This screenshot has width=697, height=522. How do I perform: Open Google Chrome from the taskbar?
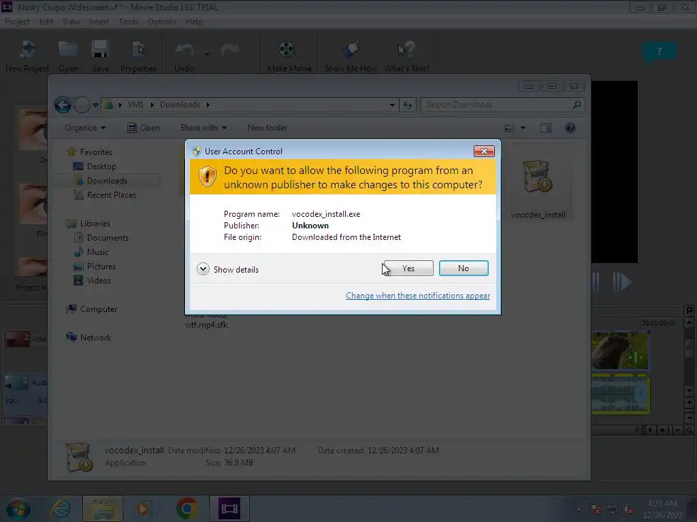pos(187,508)
